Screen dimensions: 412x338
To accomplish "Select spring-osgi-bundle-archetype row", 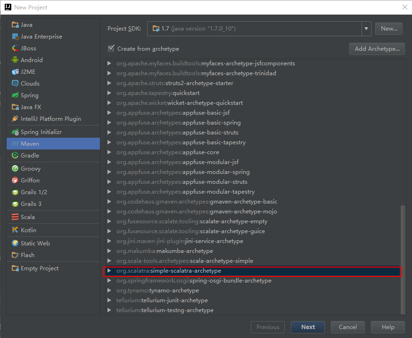I will click(253, 281).
